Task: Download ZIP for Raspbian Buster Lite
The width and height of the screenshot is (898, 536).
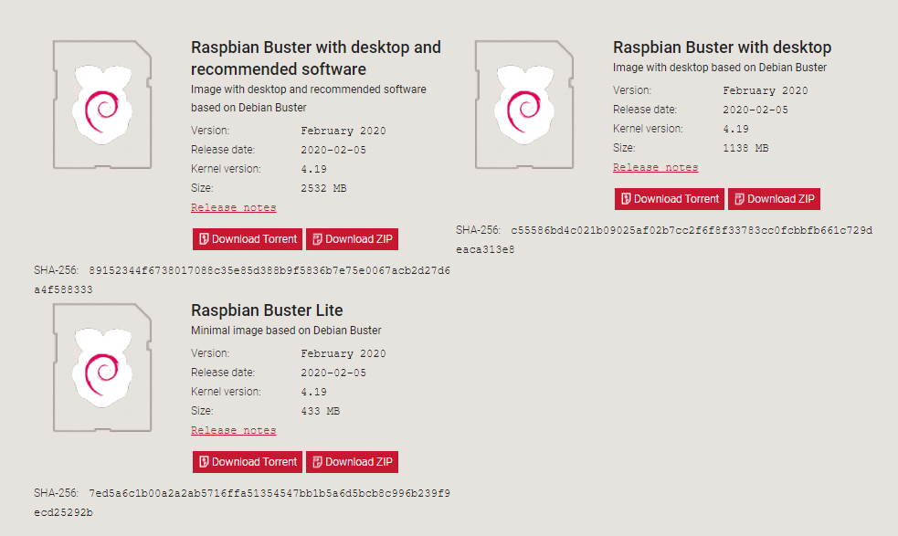Action: pos(353,461)
